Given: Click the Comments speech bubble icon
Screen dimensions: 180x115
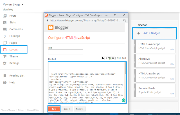Looking at the screenshot, I should (5, 29).
